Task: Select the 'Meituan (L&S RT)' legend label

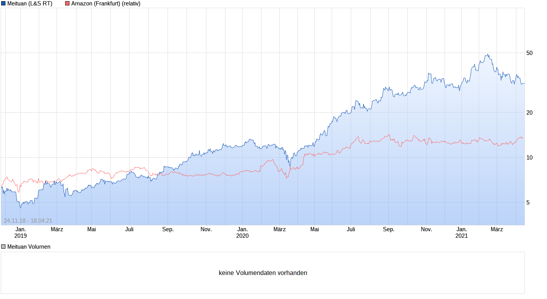Action: (x=29, y=3)
